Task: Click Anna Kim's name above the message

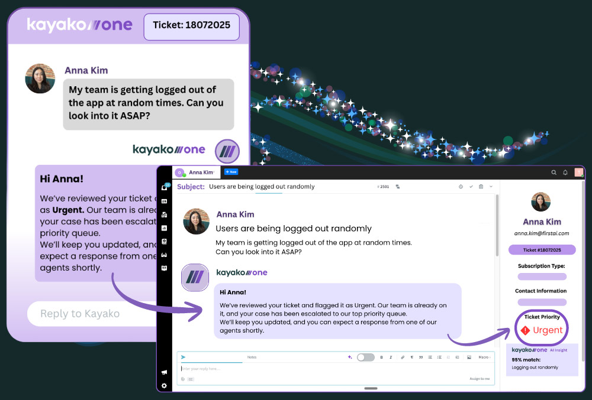Action: (x=235, y=214)
